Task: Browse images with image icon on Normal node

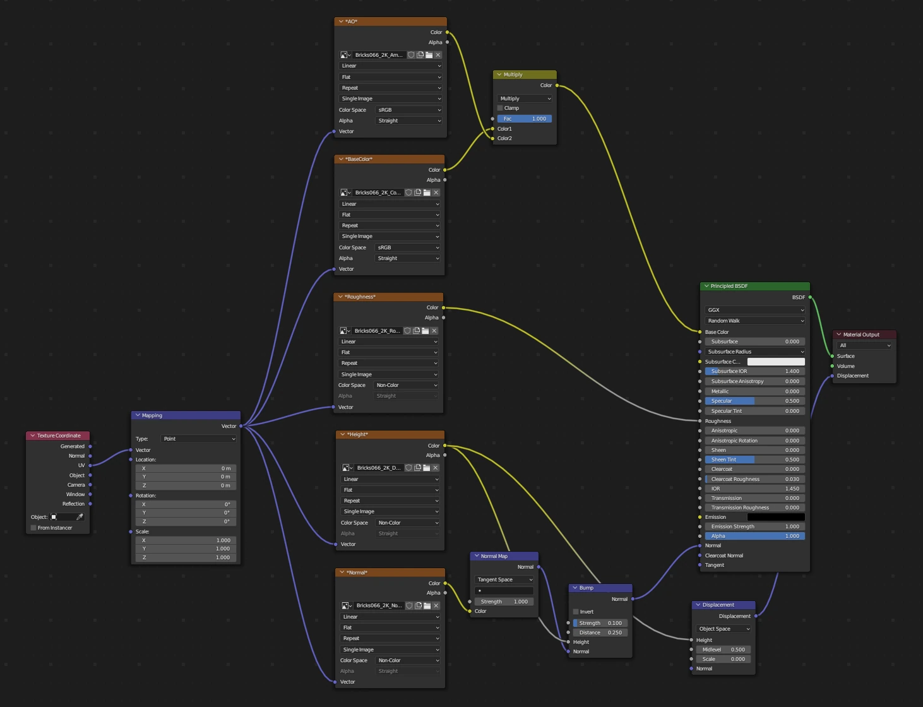Action: pos(345,605)
